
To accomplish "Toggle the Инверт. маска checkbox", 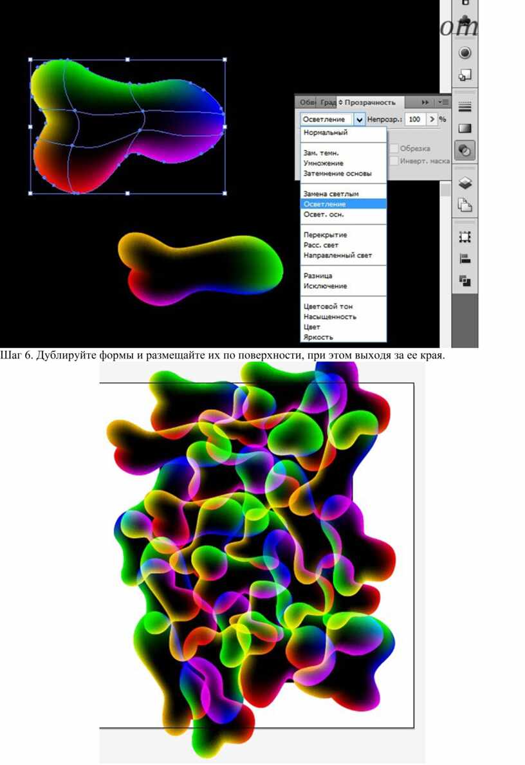I will (x=394, y=161).
